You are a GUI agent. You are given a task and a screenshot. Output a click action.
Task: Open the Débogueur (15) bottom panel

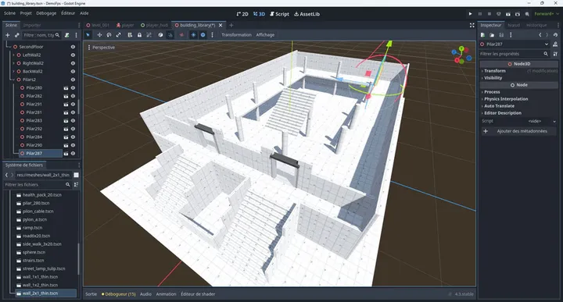[119, 294]
